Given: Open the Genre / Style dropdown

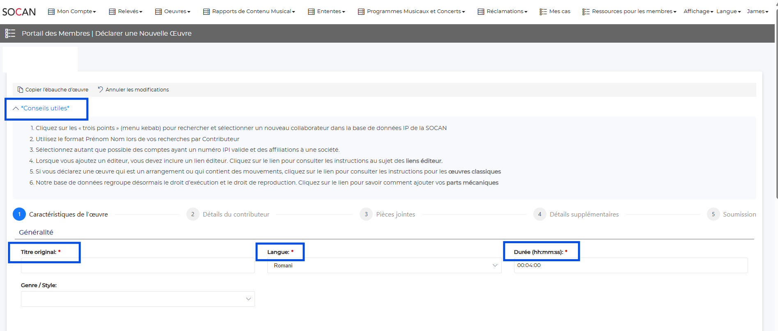Looking at the screenshot, I should [138, 299].
